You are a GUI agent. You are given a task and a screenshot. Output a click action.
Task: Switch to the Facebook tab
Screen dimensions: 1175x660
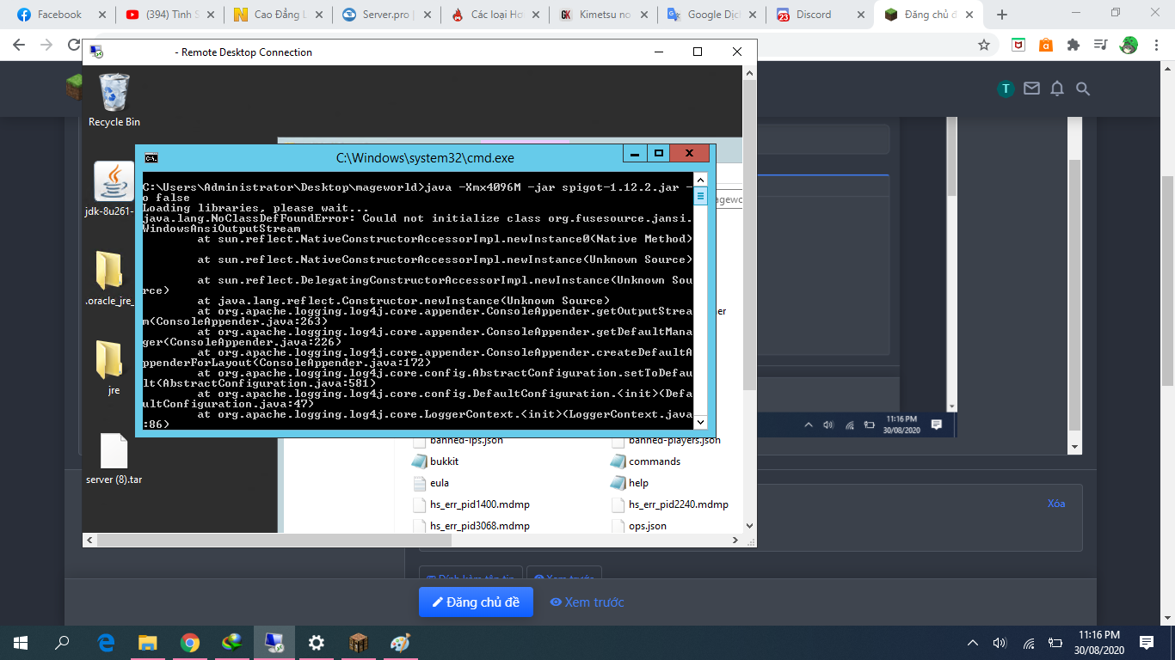tap(58, 15)
